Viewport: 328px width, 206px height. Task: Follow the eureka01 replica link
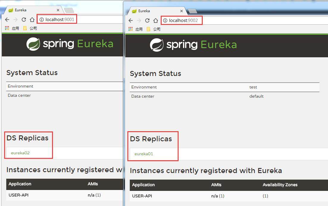tap(144, 154)
